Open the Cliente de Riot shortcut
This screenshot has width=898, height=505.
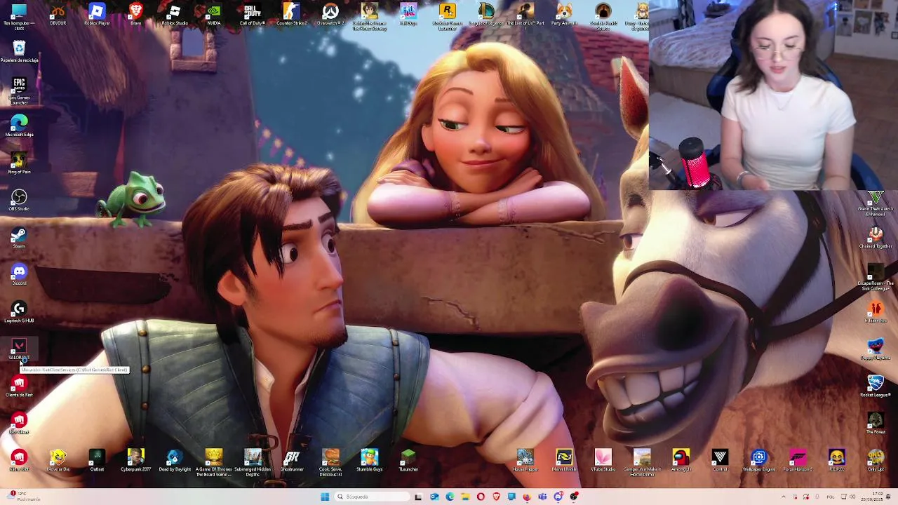pos(19,386)
